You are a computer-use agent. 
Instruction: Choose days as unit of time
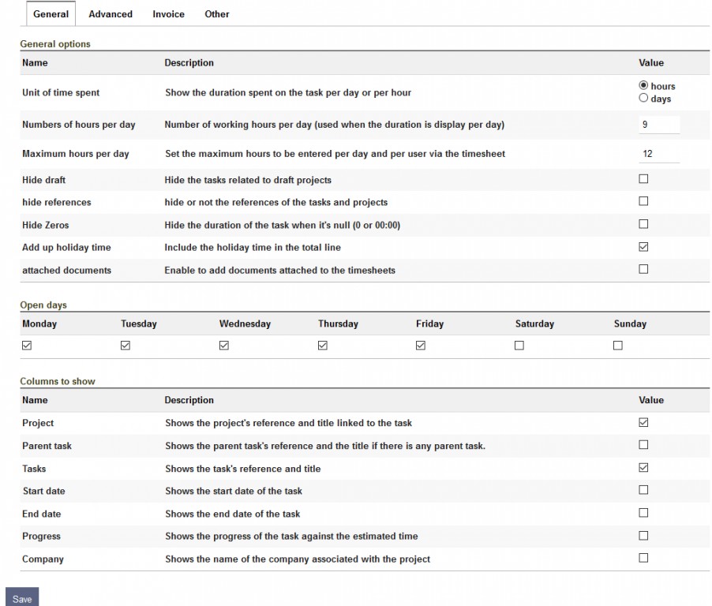643,99
